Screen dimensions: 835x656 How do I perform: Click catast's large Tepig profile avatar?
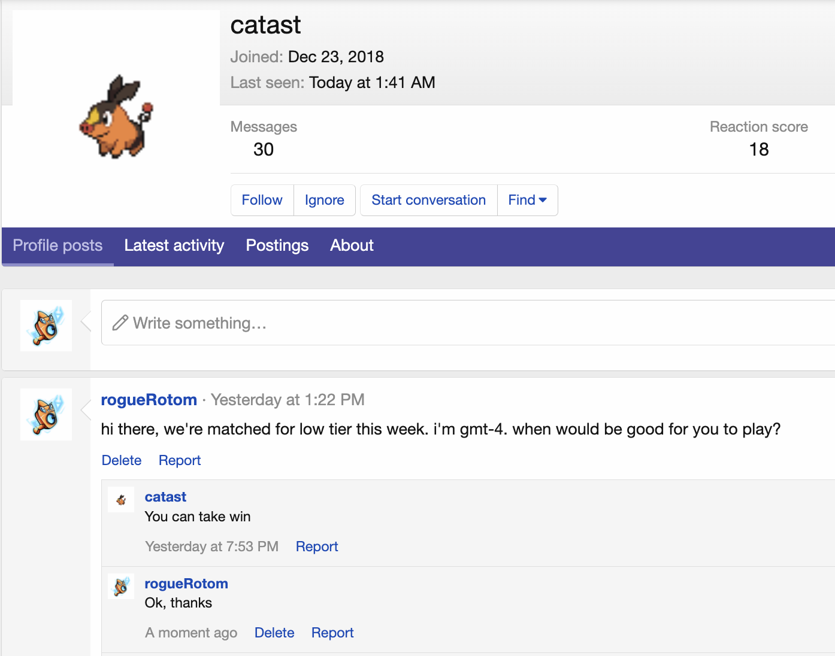[x=116, y=117]
